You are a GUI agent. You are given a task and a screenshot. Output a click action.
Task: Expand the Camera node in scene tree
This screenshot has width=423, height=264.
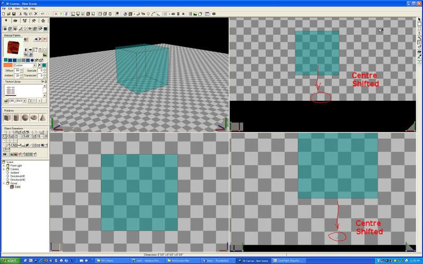point(4,169)
